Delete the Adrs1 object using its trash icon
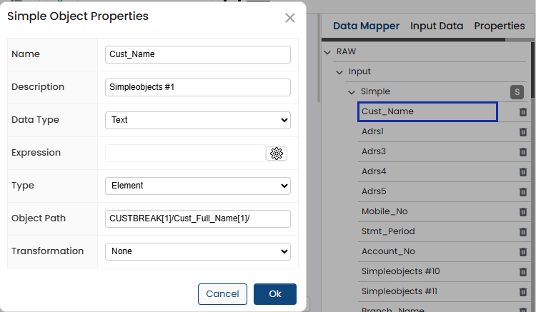This screenshot has width=536, height=312. (522, 132)
